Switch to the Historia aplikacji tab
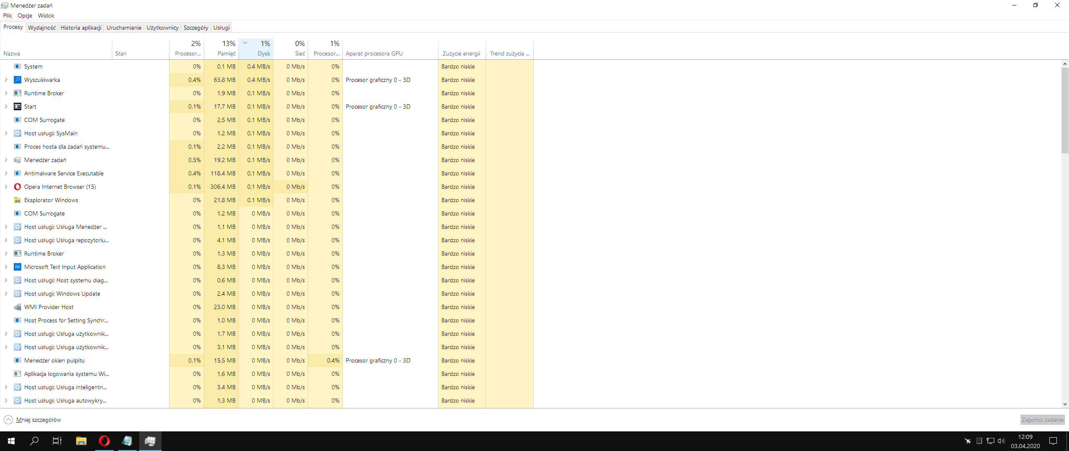Screen dimensions: 1069x451 [81, 28]
